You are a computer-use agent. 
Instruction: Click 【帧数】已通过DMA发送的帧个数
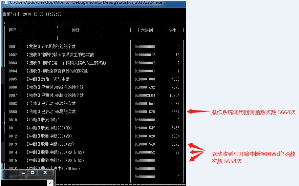(x=55, y=87)
